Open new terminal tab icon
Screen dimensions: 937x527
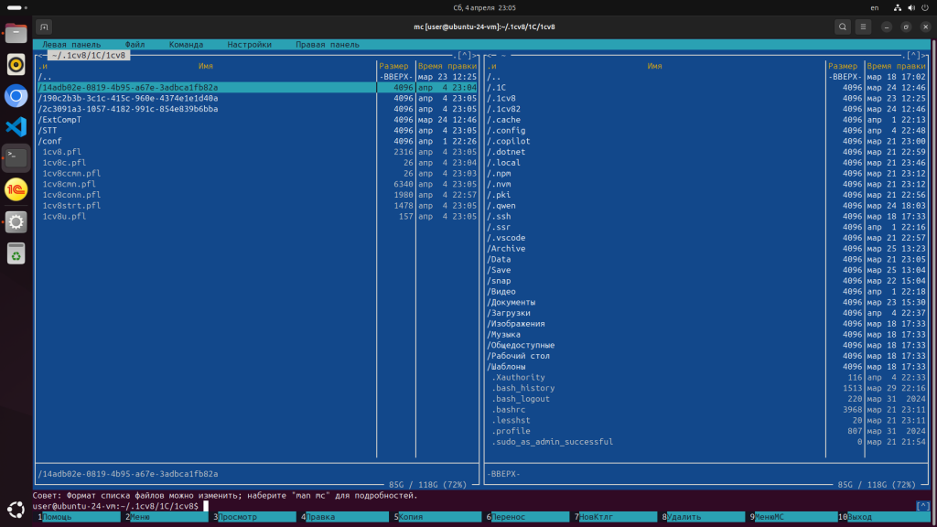point(45,27)
